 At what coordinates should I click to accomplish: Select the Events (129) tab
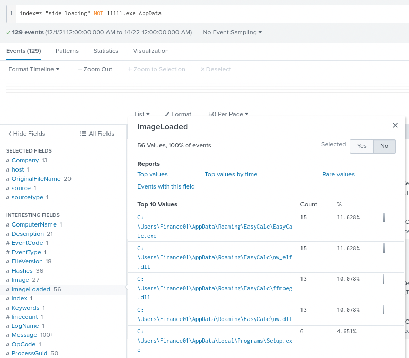pos(23,51)
